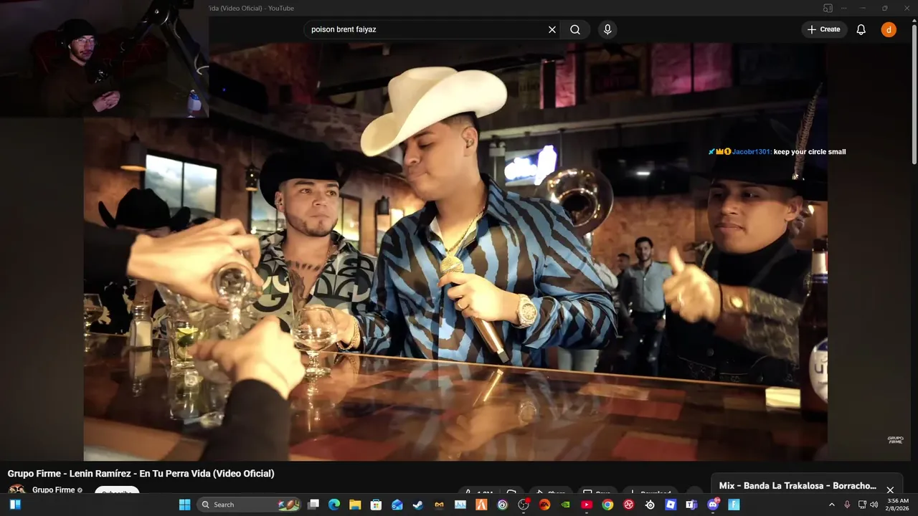Open Outlook from the taskbar

pyautogui.click(x=397, y=505)
